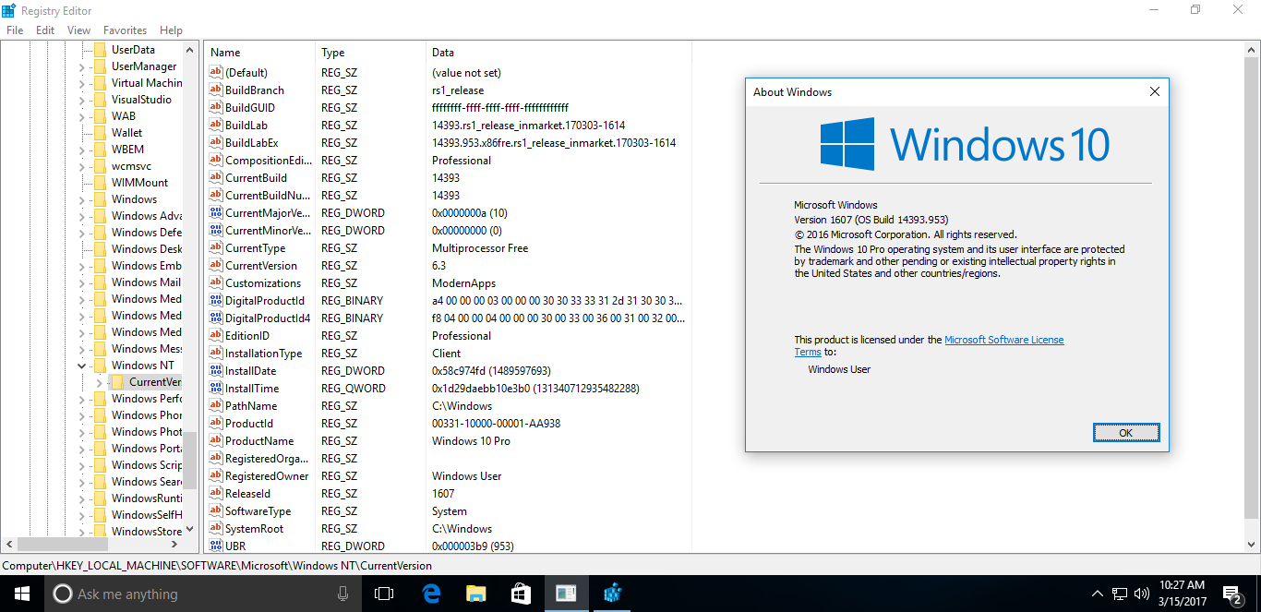
Task: Click the ReleaseId string value icon
Action: [217, 494]
